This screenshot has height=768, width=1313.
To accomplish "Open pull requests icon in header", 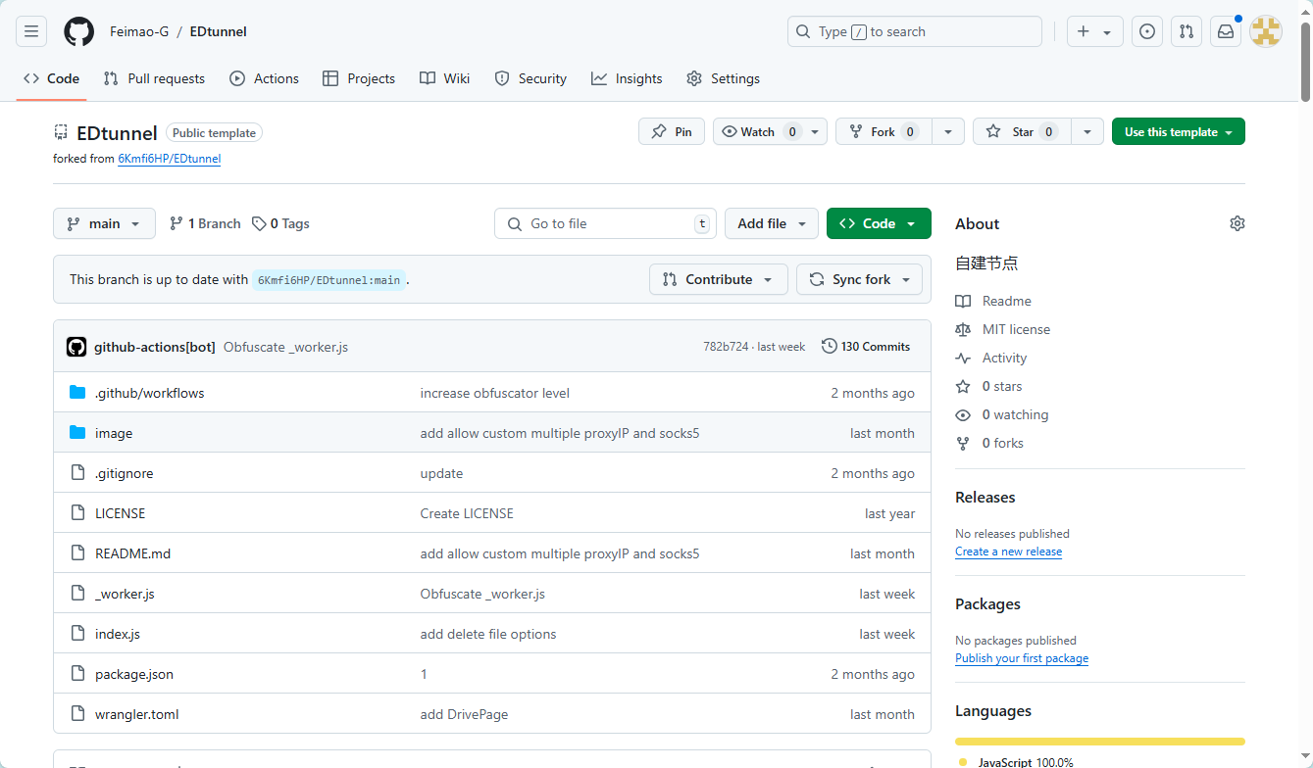I will 1187,31.
